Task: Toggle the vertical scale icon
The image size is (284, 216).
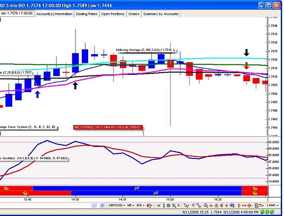Action: 164,205
